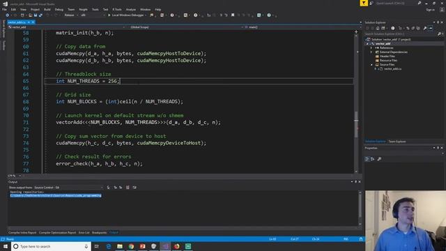446x251 pixels.
Task: Open main() member dropdown
Action: pos(302,27)
